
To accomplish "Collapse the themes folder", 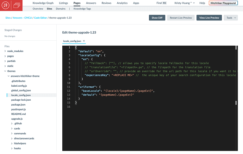I will tap(5, 71).
